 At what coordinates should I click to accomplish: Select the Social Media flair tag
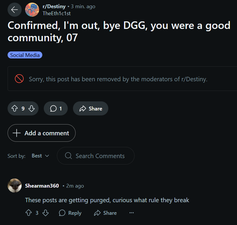pyautogui.click(x=25, y=55)
